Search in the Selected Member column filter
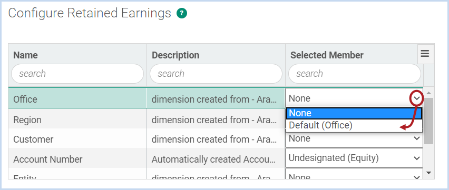This screenshot has height=190, width=449. [355, 74]
